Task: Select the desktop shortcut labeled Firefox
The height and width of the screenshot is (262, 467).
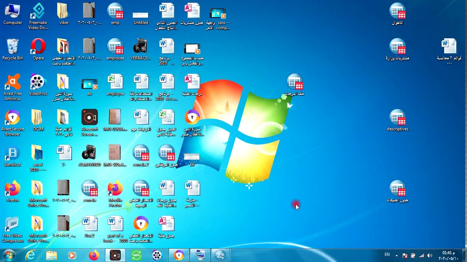Action: (12, 191)
